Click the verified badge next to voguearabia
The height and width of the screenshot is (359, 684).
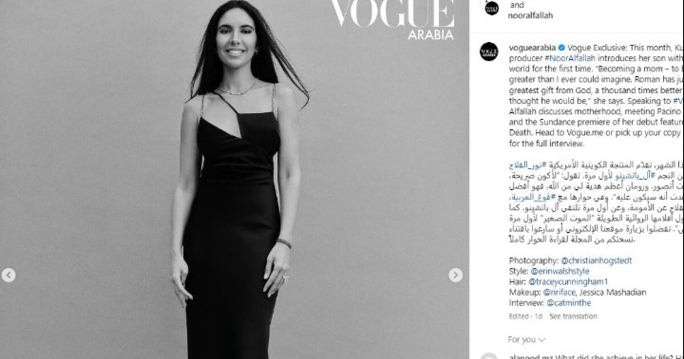pos(561,47)
